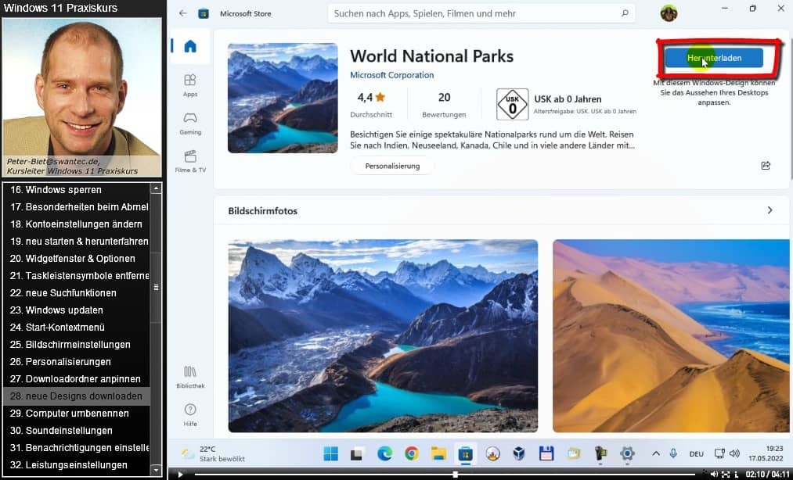The width and height of the screenshot is (793, 480).
Task: Open Filme & TV section
Action: click(x=190, y=160)
